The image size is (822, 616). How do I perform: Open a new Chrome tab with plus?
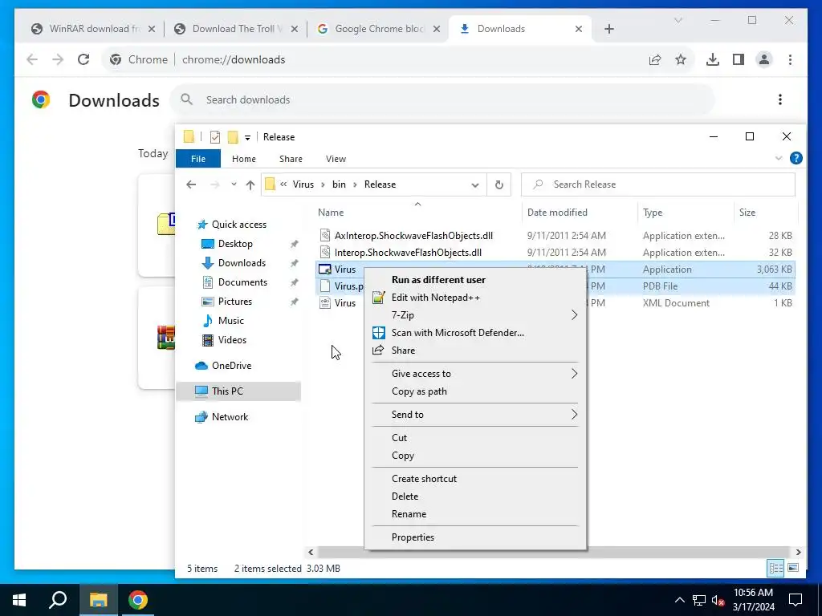[608, 29]
